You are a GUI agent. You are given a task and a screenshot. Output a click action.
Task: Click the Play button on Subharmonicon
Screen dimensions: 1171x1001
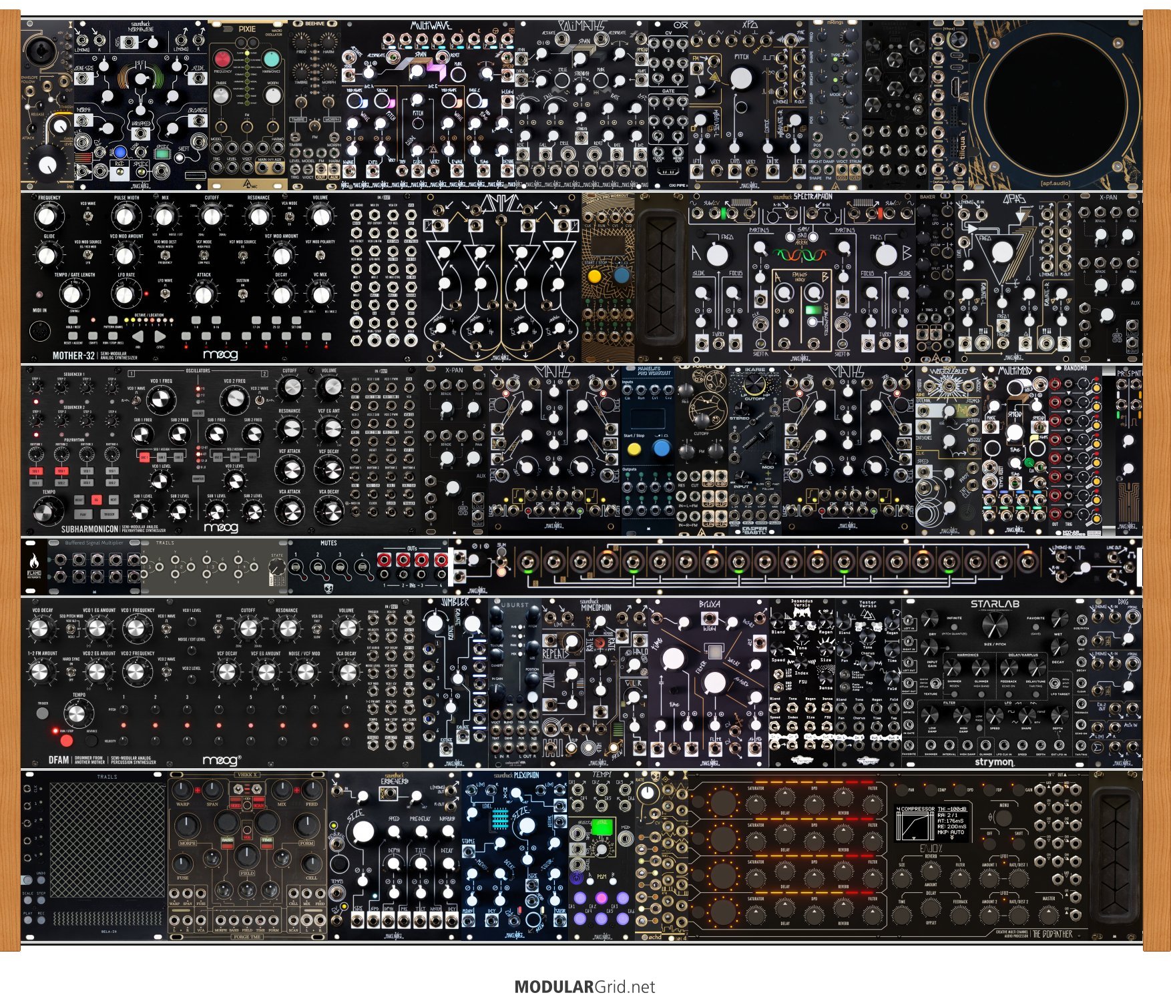[83, 515]
